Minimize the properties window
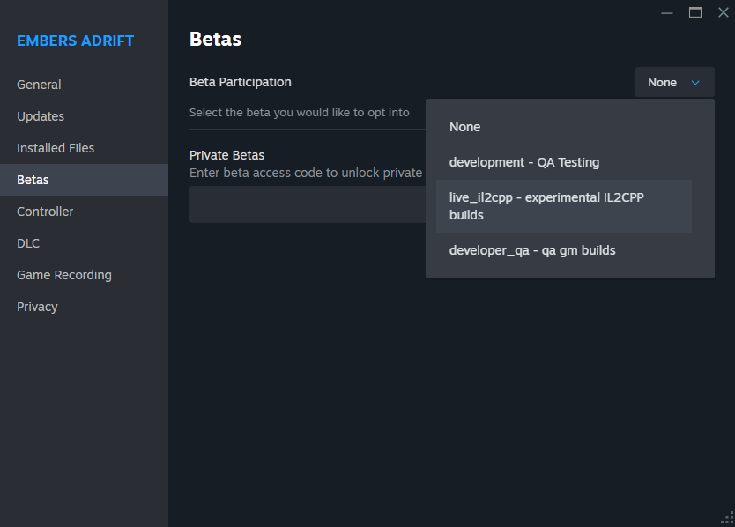Image resolution: width=735 pixels, height=527 pixels. point(668,12)
